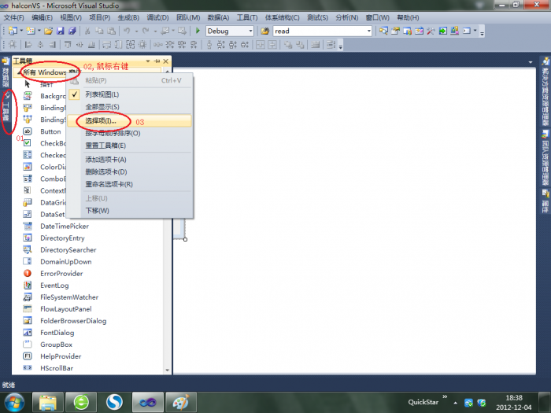Select ErrorProvider control in toolbox
Viewport: 551px width, 413px height.
tap(61, 273)
